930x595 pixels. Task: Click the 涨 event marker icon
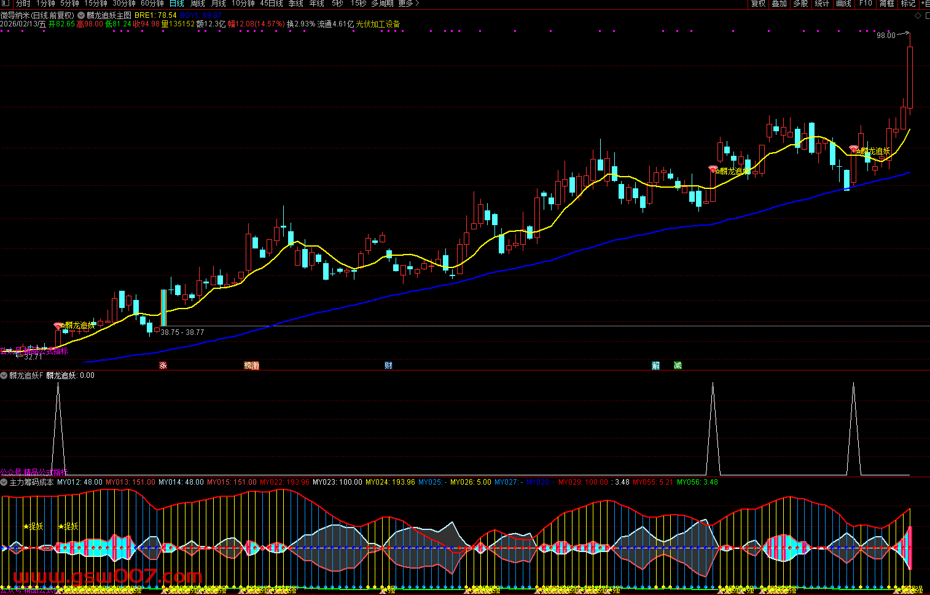click(x=163, y=366)
